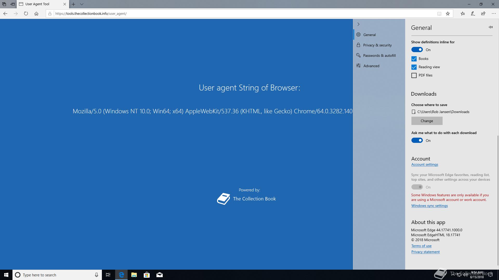Screen dimensions: 499x280
Task: Toggle Show definitions inline switch off
Action: click(417, 50)
